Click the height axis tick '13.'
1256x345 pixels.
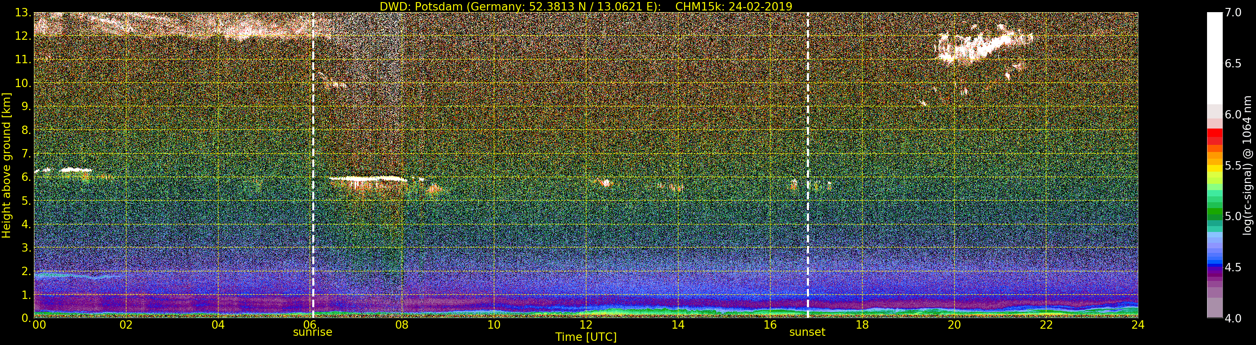click(x=23, y=13)
